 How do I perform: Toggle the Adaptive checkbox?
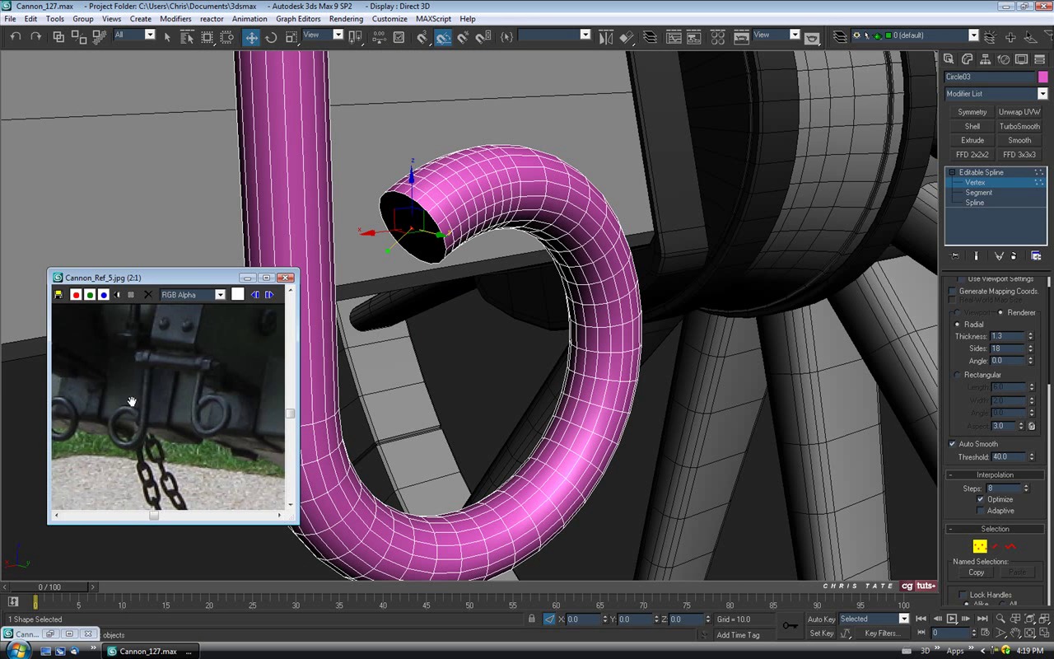(981, 511)
